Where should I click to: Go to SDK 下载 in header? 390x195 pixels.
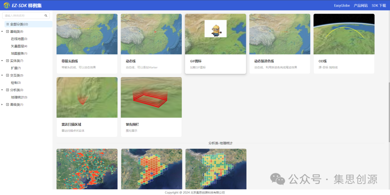[379, 5]
